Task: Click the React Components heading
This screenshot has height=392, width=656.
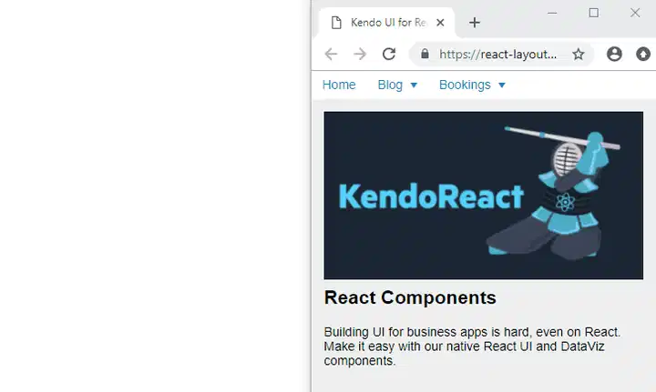Action: [x=410, y=297]
